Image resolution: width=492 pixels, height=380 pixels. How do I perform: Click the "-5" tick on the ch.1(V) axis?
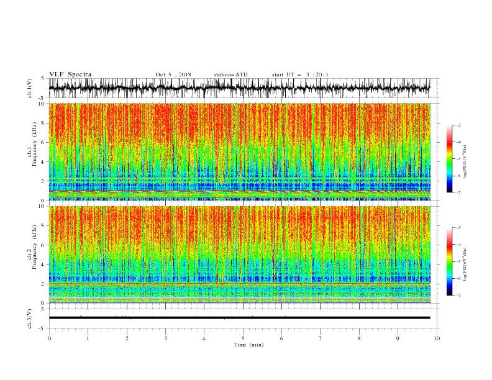(x=42, y=98)
